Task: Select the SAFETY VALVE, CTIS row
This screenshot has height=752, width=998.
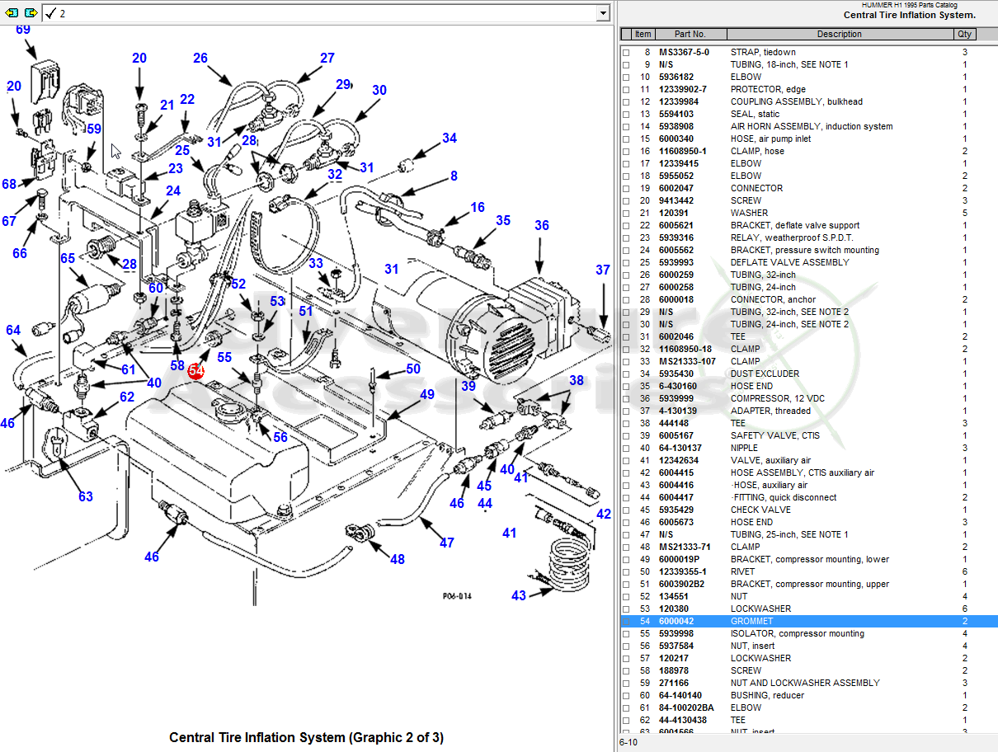Action: 774,435
